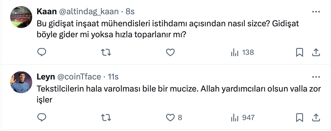Viewport: 331px width, 131px height.
Task: Bookmark Kaan's tweet
Action: tap(299, 52)
